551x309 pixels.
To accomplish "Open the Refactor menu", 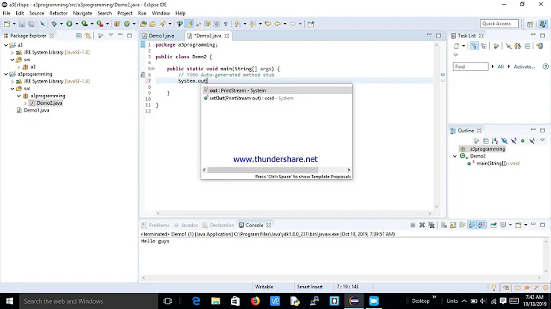I will click(58, 13).
